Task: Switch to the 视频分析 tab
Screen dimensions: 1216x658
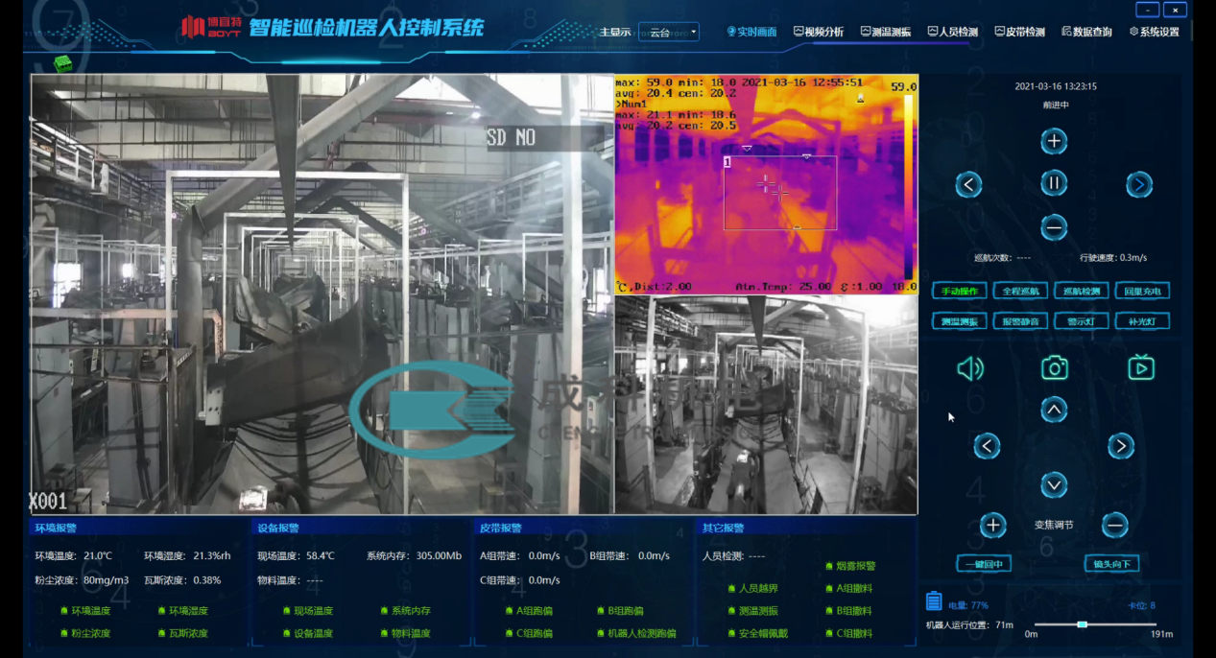Action: click(819, 32)
